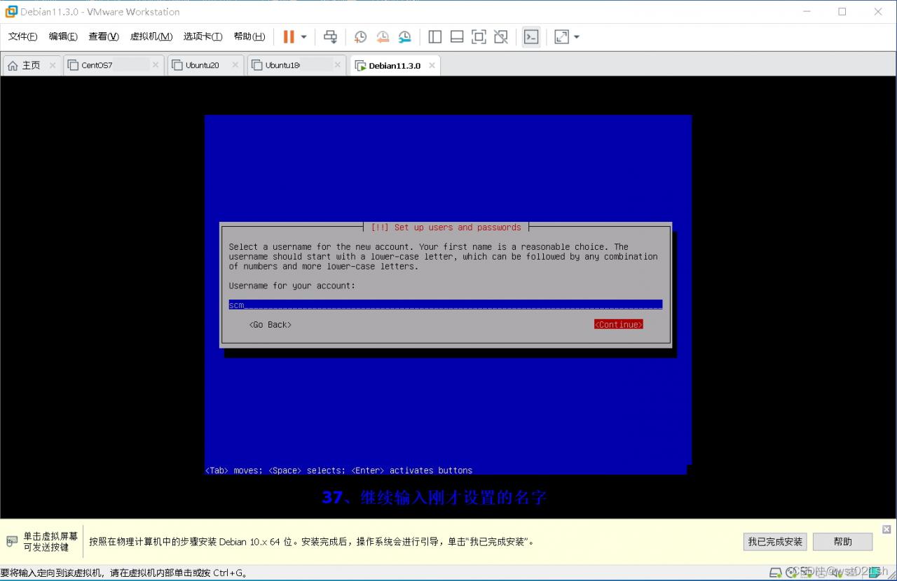Open the dropdown arrow beside stretch display icon

tap(577, 37)
